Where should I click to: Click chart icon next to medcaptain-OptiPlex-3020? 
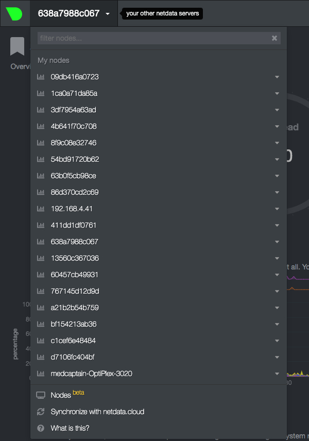click(x=41, y=374)
